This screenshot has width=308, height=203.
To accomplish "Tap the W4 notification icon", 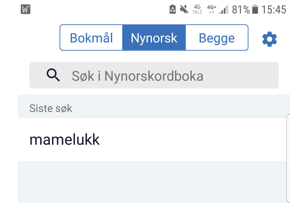I will [x=26, y=10].
